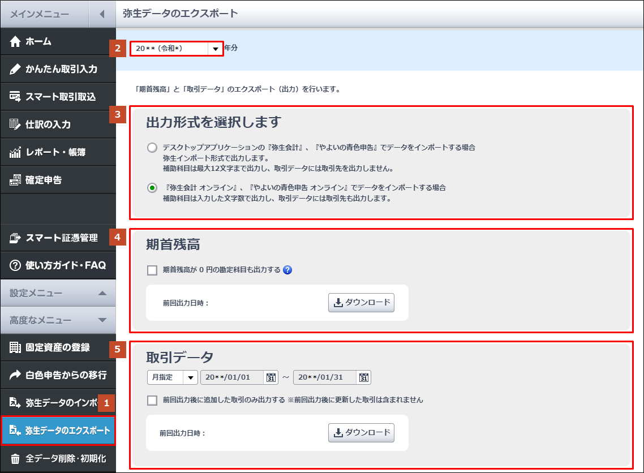The width and height of the screenshot is (644, 473).
Task: Check 期首残高が0円の勘定科目も出力する checkbox
Action: point(152,270)
